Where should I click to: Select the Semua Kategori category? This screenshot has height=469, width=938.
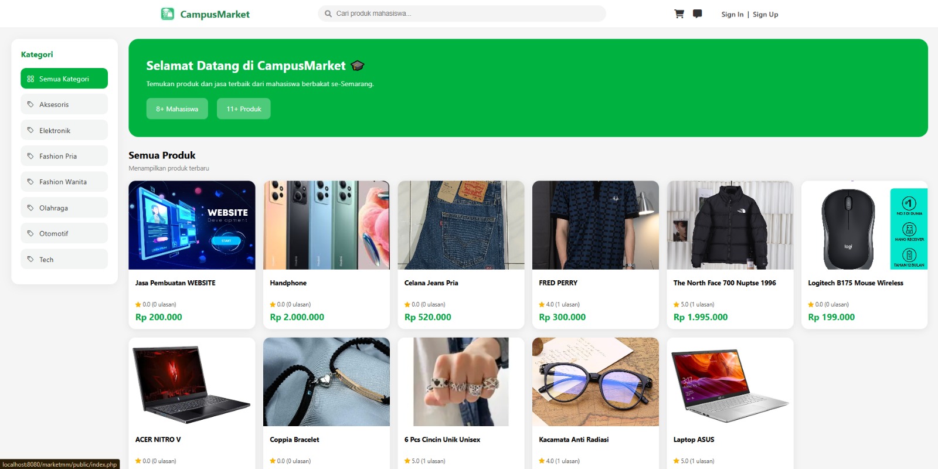pos(64,79)
